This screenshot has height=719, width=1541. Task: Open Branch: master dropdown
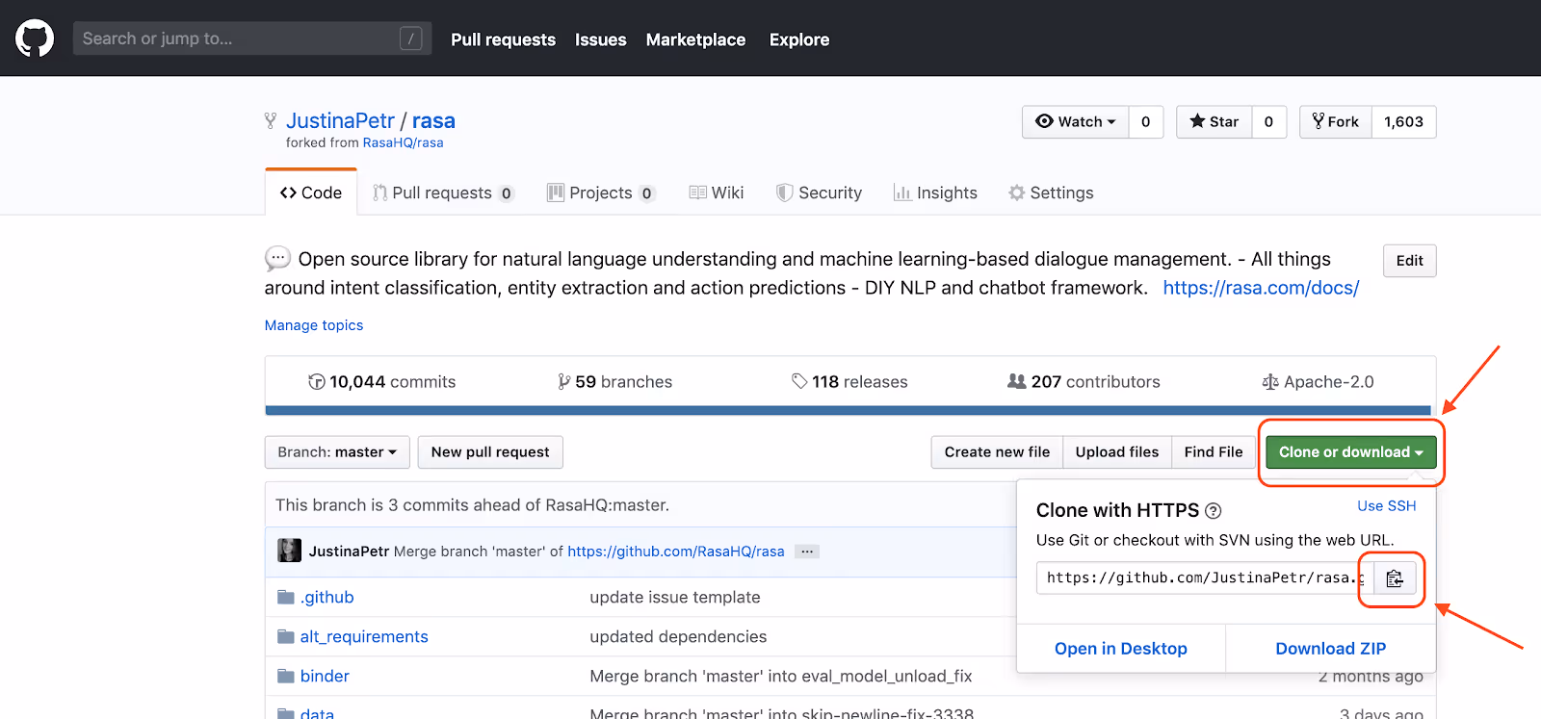pyautogui.click(x=337, y=452)
